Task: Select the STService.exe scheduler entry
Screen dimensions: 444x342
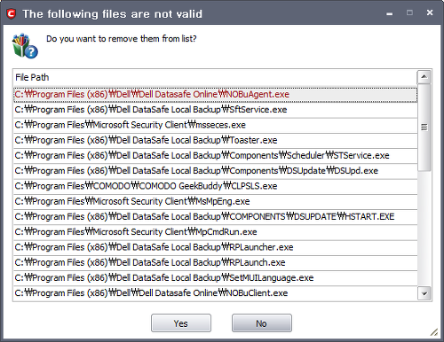Action: point(215,156)
